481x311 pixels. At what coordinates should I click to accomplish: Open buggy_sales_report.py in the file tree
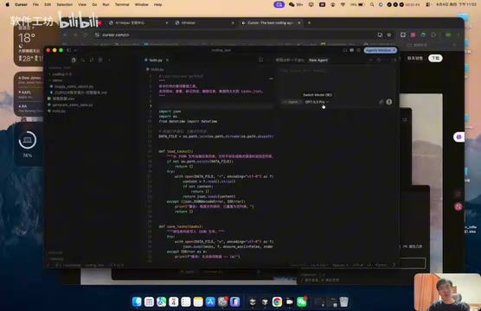pos(74,86)
